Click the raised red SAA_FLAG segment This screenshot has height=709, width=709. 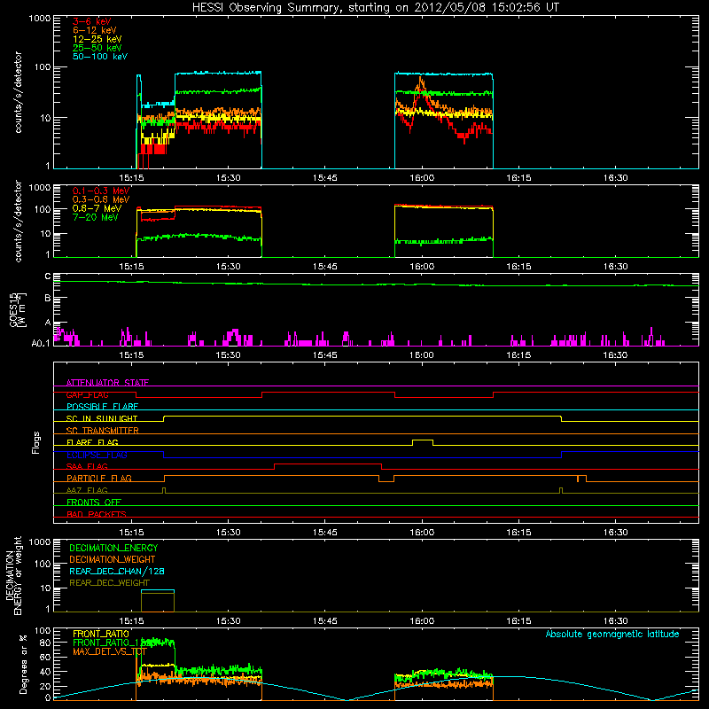click(x=328, y=464)
